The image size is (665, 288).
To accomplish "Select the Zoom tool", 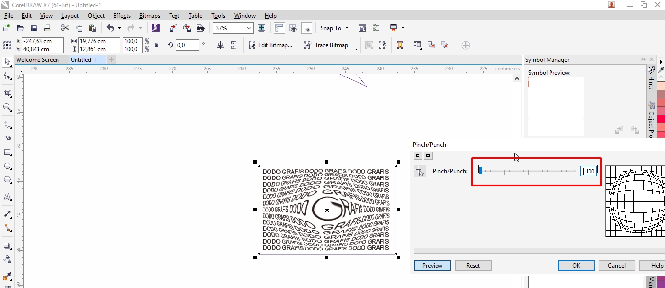I will pos(7,107).
